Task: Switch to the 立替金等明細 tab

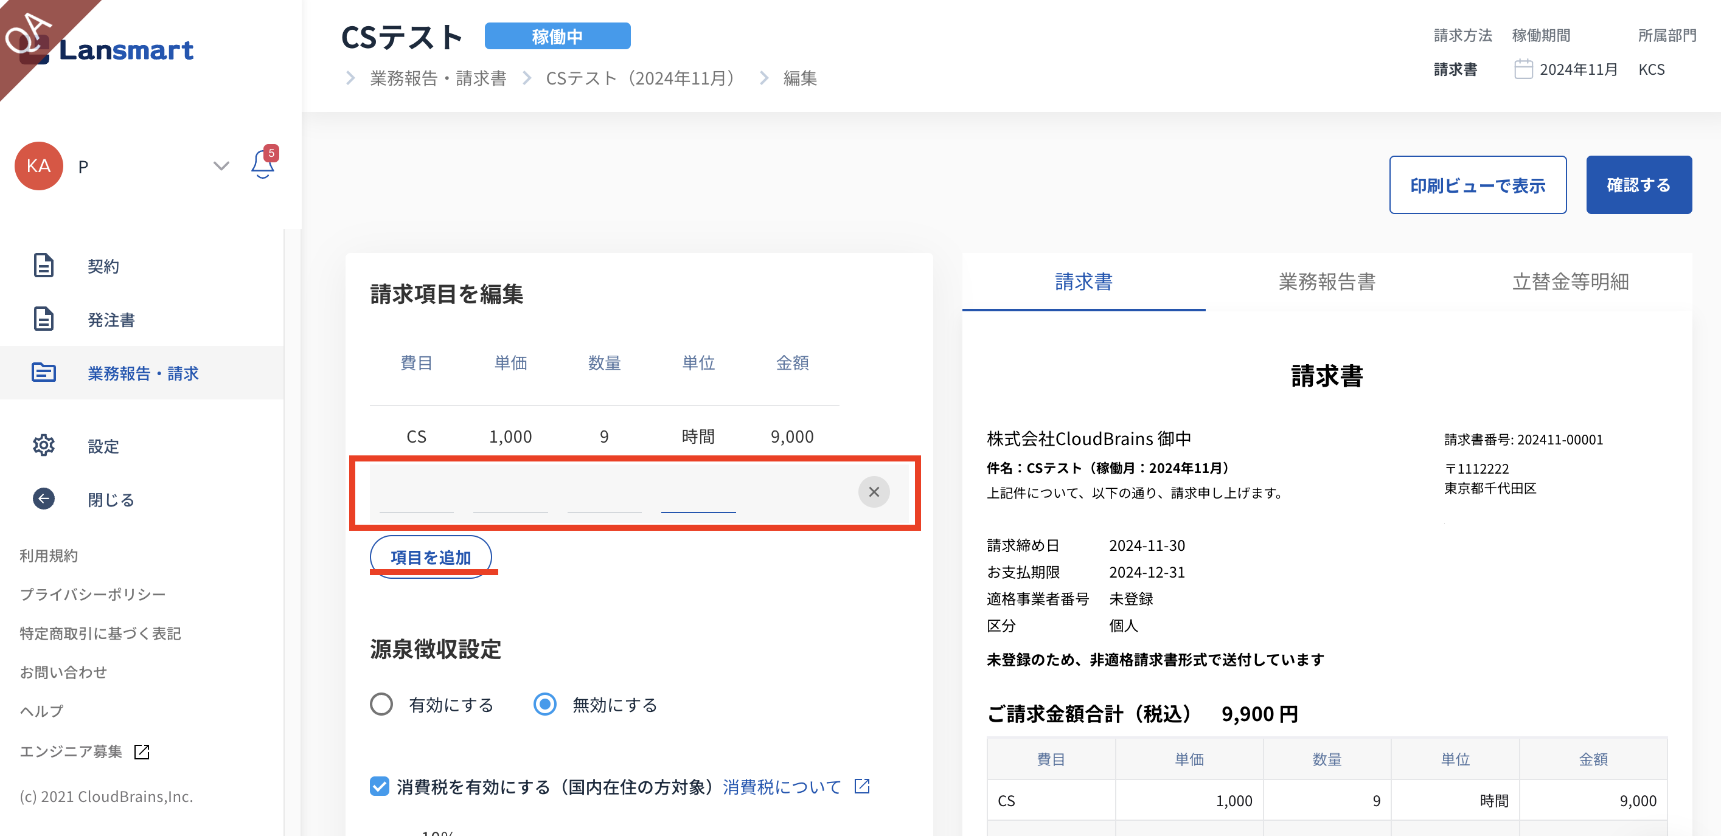Action: click(x=1570, y=282)
